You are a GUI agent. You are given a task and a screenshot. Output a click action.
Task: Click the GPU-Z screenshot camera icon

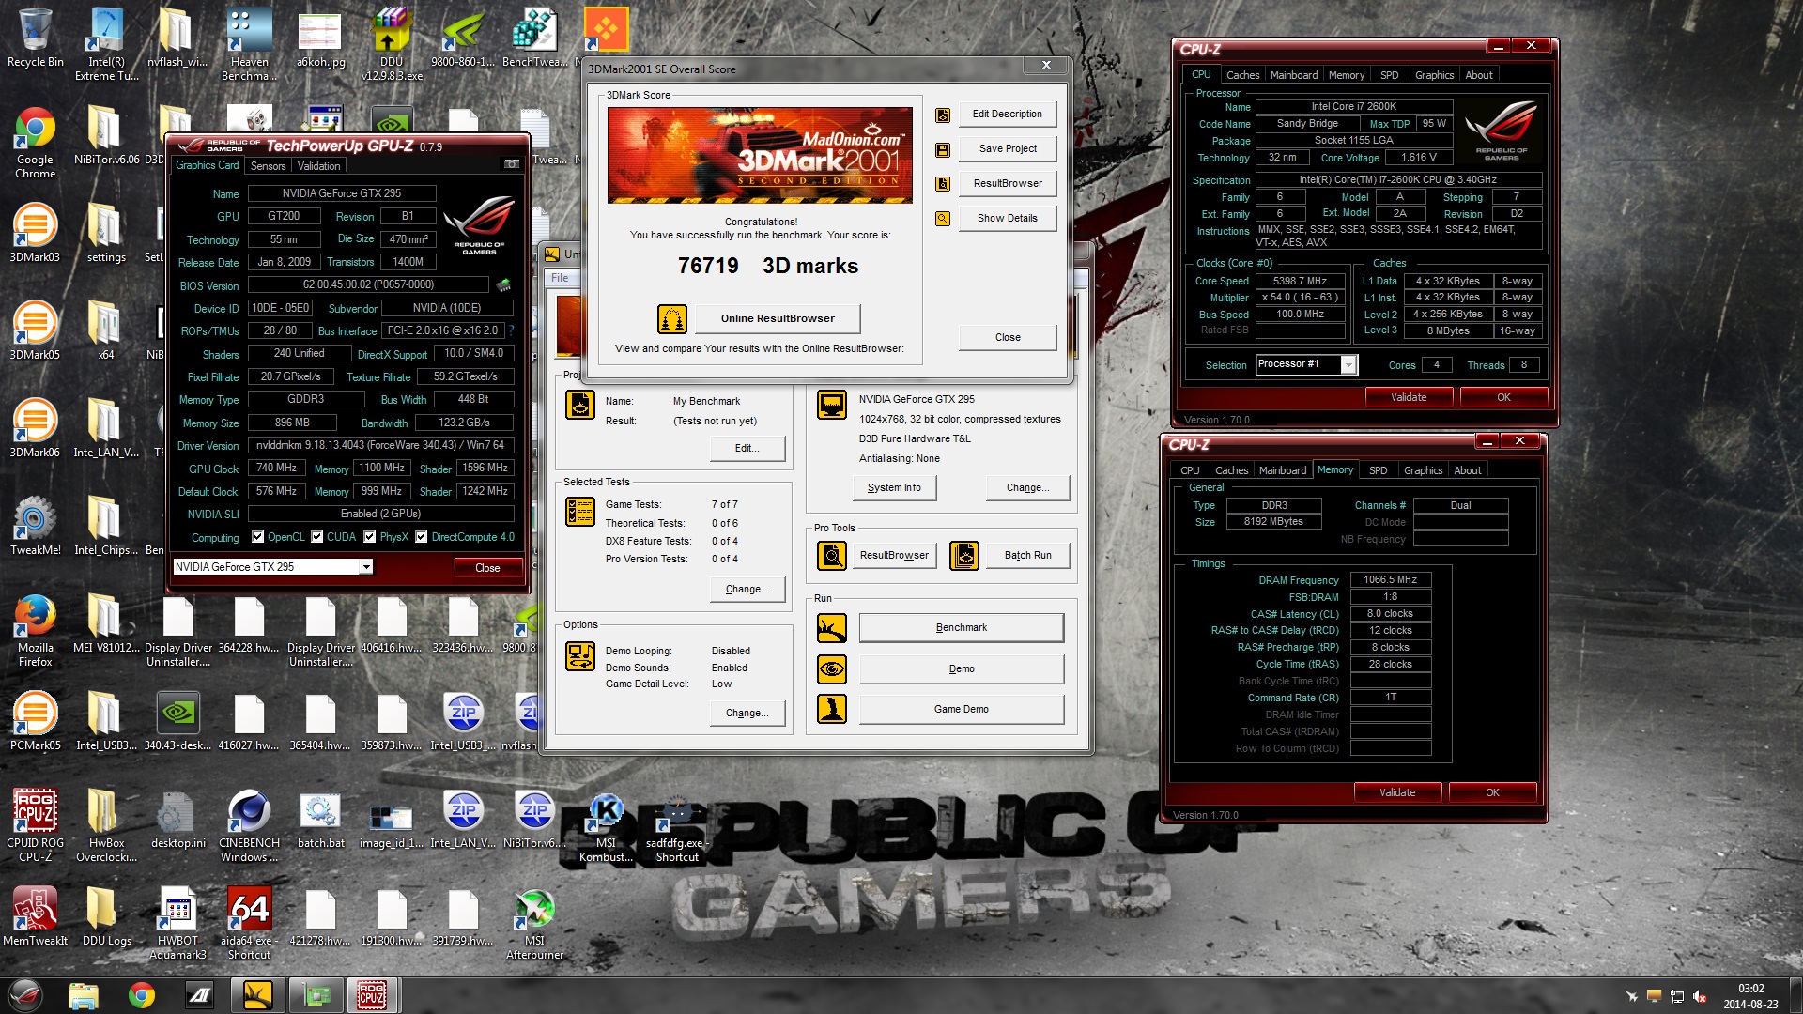tap(512, 164)
